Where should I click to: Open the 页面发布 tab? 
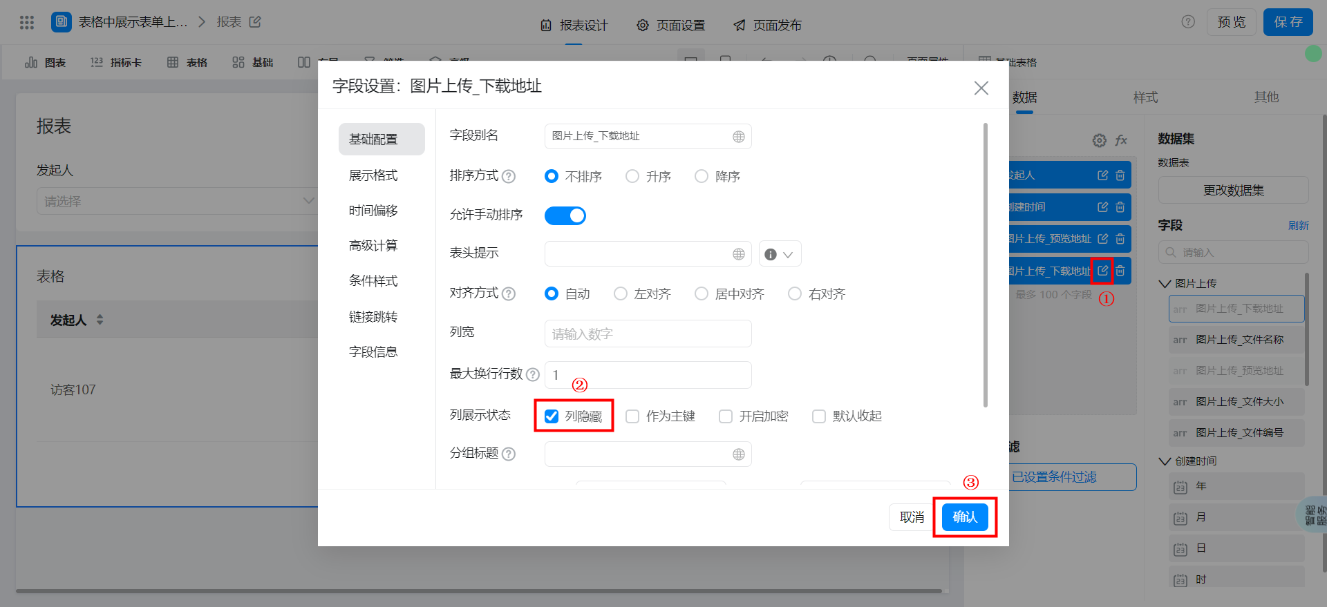point(767,26)
